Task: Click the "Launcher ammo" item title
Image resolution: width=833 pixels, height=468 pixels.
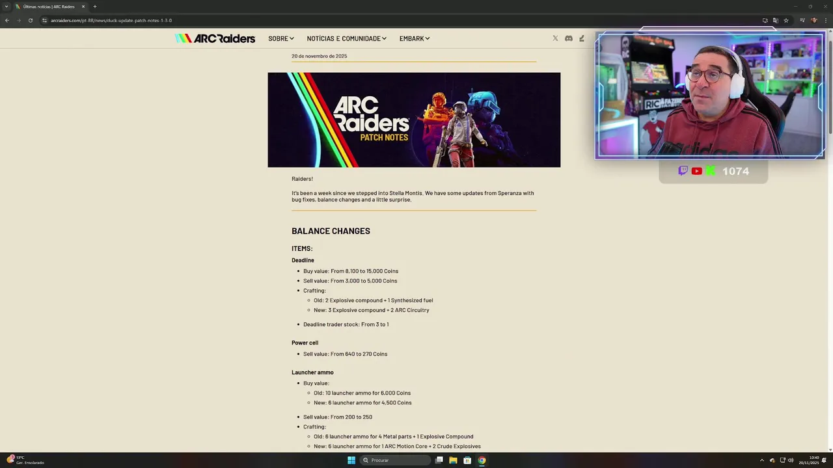Action: tap(312, 372)
